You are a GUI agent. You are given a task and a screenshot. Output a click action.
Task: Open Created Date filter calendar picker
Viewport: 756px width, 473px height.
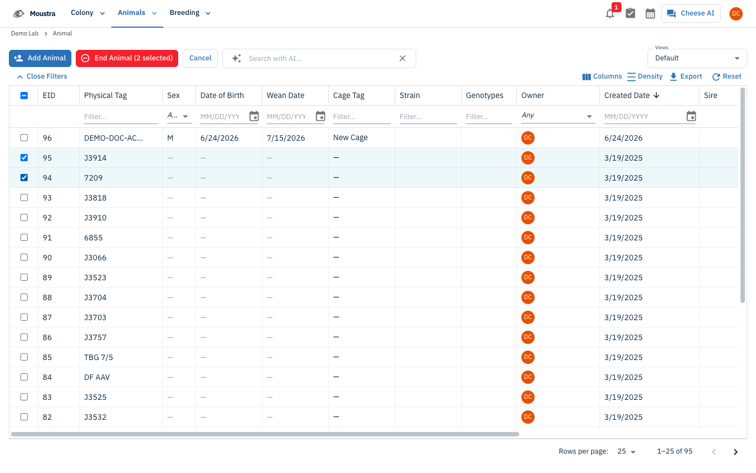click(x=691, y=116)
